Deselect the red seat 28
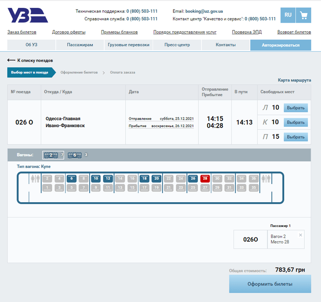The height and width of the screenshot is (302, 321). click(x=205, y=178)
